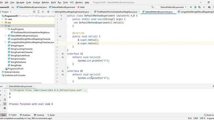The image size is (214, 120).
Task: Click implemented-by gutter icon on interface B
Action: pyautogui.click(x=63, y=71)
